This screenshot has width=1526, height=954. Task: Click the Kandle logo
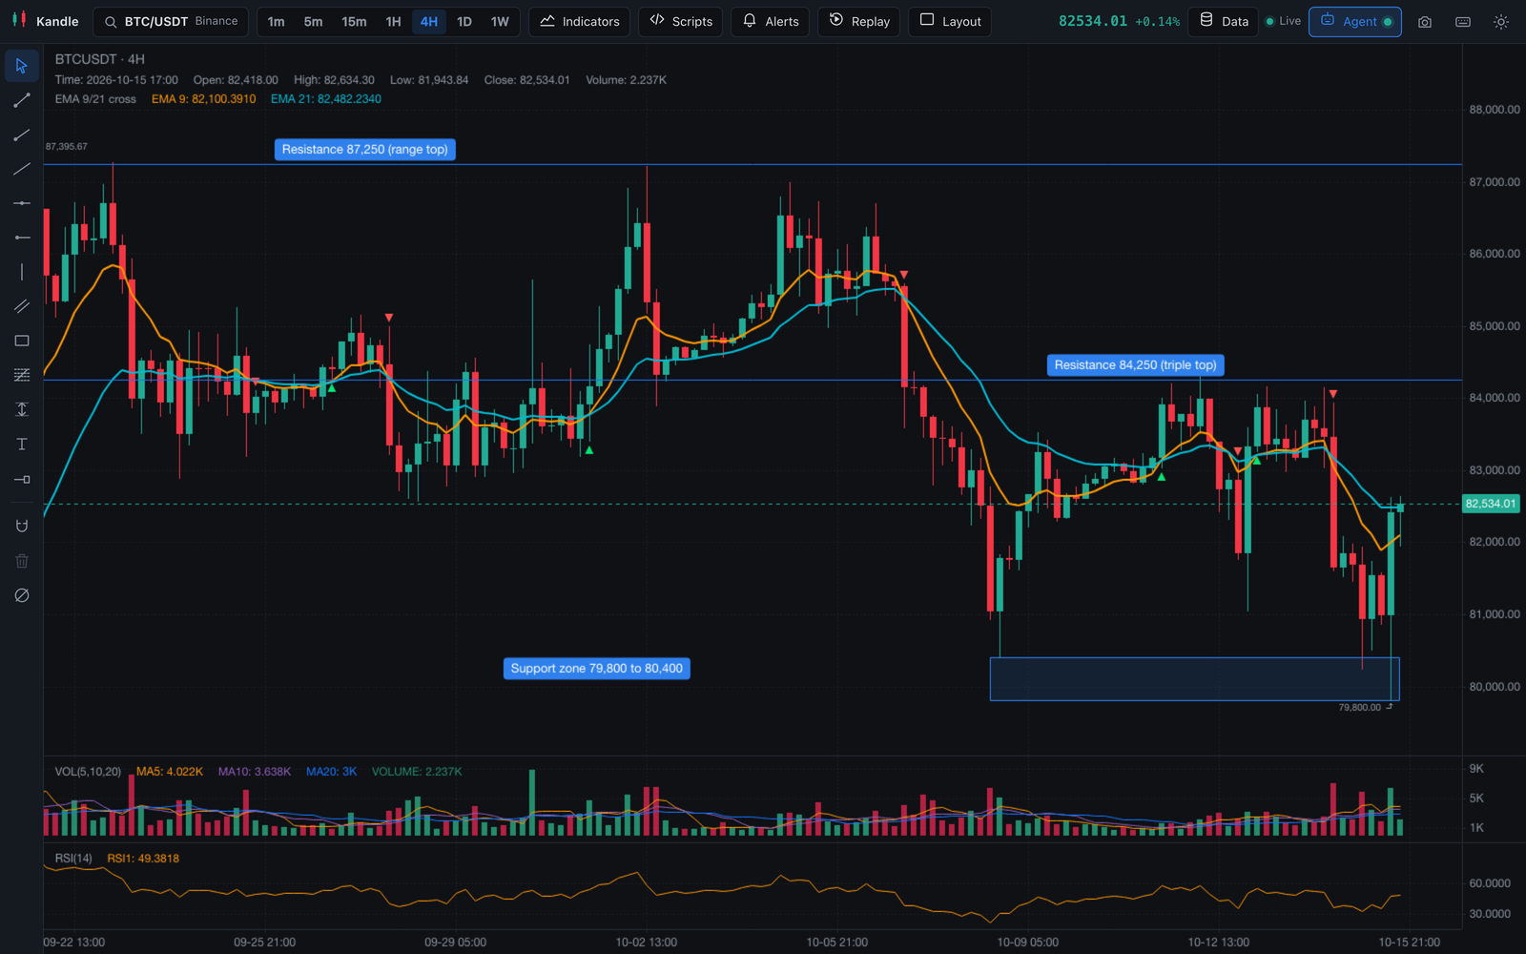[45, 22]
